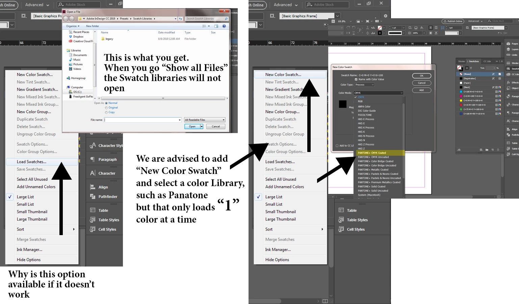Click Cancel in Open a File dialog
519x304 pixels.
tap(216, 126)
